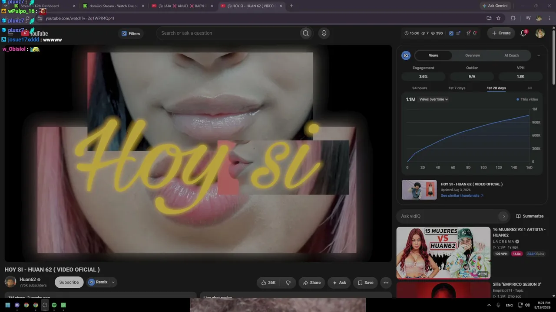Click the Subscribe button
The image size is (556, 312).
tap(69, 282)
